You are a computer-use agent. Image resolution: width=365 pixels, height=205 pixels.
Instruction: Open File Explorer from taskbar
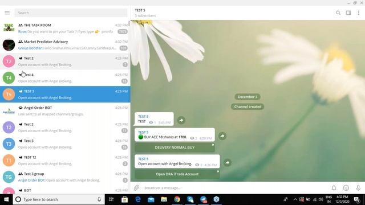(164, 199)
